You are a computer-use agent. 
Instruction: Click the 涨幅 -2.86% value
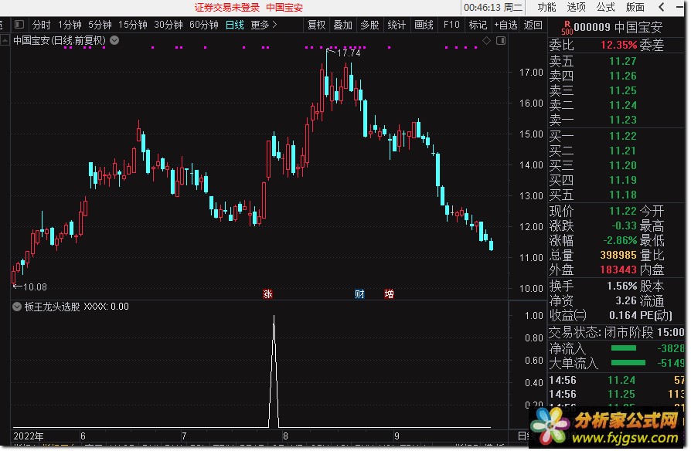pos(620,240)
